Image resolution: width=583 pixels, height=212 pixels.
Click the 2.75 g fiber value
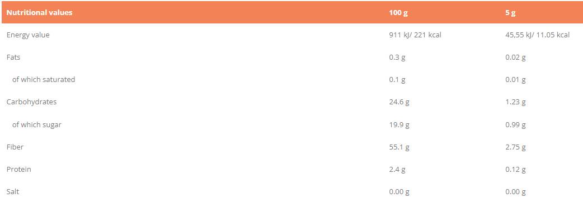[x=515, y=147]
